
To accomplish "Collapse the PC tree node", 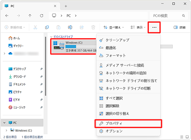I will pyautogui.click(x=5, y=123).
